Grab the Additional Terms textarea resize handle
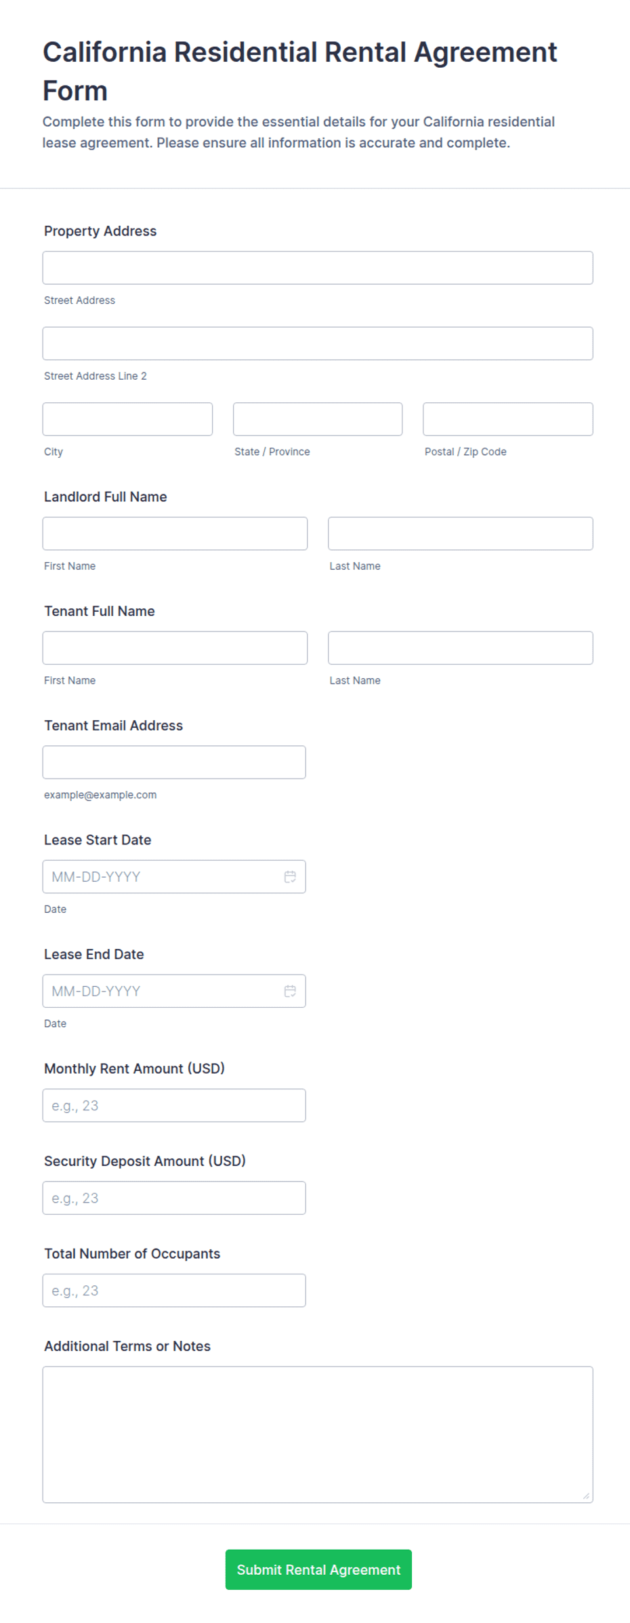This screenshot has height=1623, width=630. (587, 1496)
